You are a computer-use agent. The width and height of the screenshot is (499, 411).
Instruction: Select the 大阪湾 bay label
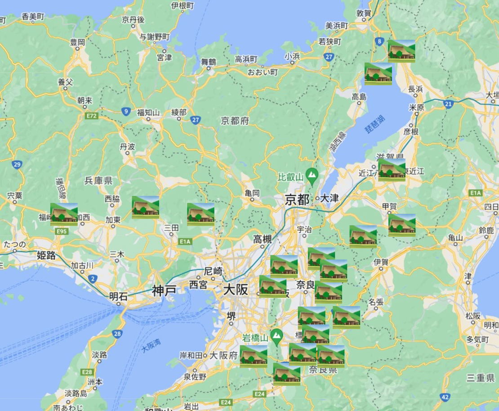[x=151, y=346]
